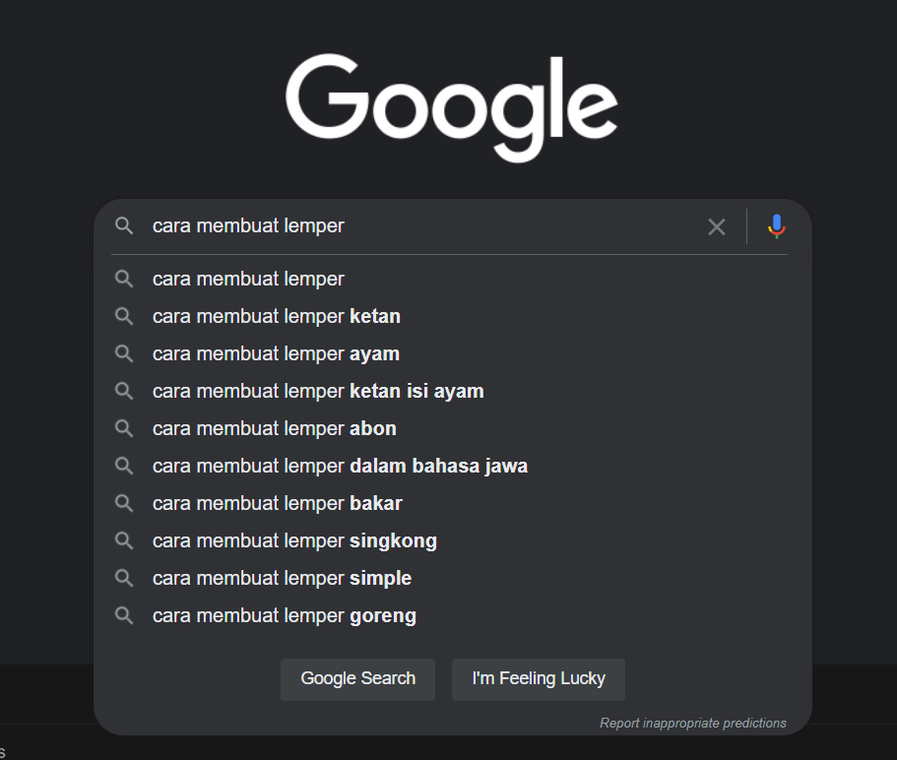897x760 pixels.
Task: Select the first suggestion 'cara membuat lemper'
Action: (x=450, y=279)
